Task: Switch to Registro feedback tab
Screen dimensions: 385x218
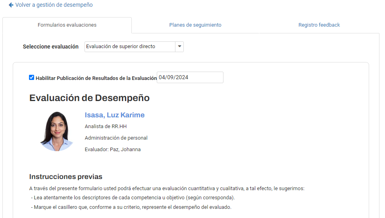Action: (x=319, y=25)
